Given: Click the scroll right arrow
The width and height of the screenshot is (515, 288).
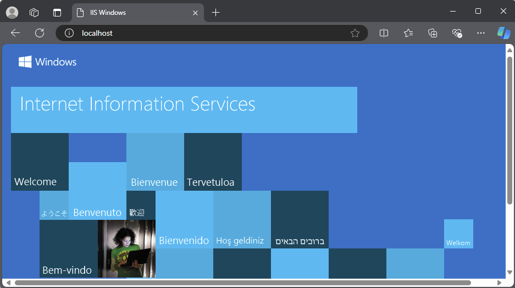Looking at the screenshot, I should (x=499, y=283).
